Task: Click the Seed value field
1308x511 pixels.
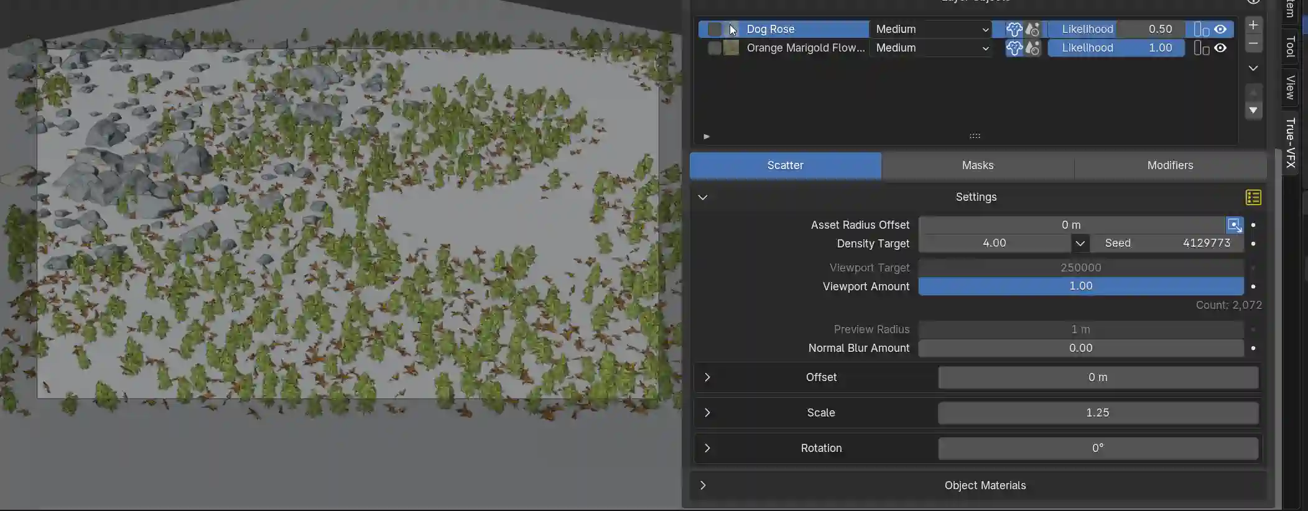Action: tap(1167, 244)
